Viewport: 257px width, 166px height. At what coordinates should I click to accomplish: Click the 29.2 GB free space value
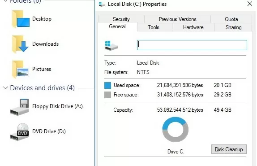point(223,95)
